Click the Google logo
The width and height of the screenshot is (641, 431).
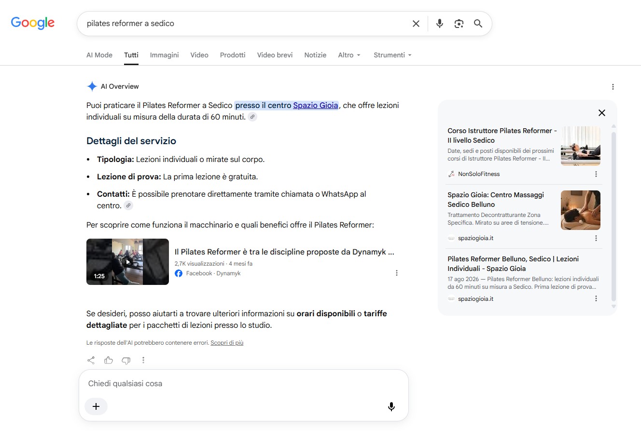tap(33, 23)
